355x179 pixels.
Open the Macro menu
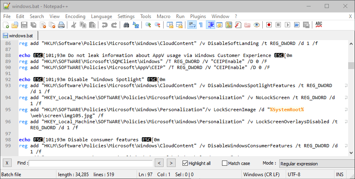click(x=164, y=16)
